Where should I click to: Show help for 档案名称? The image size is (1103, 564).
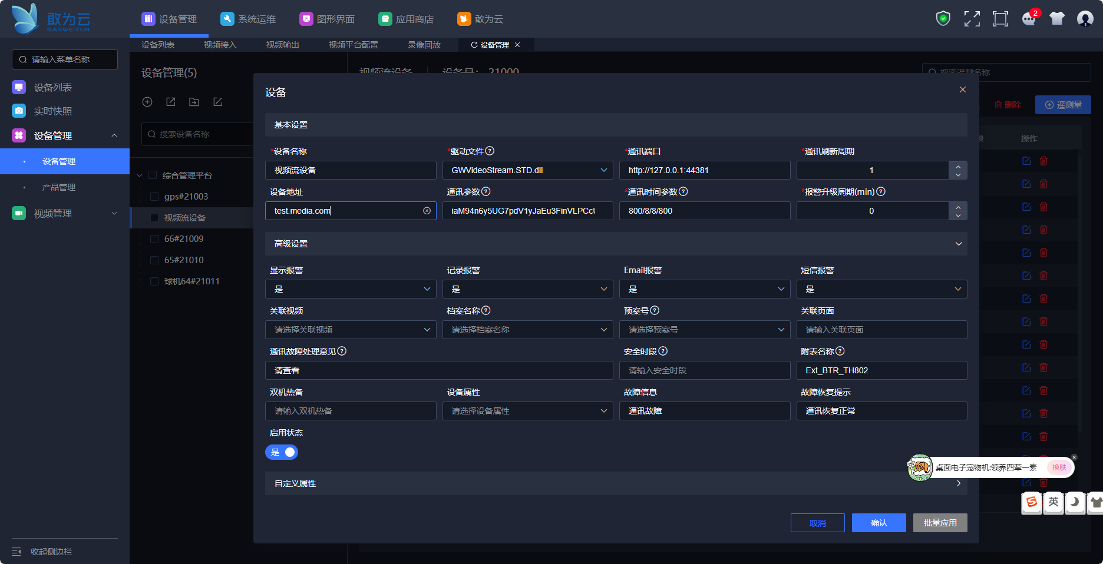coord(486,310)
